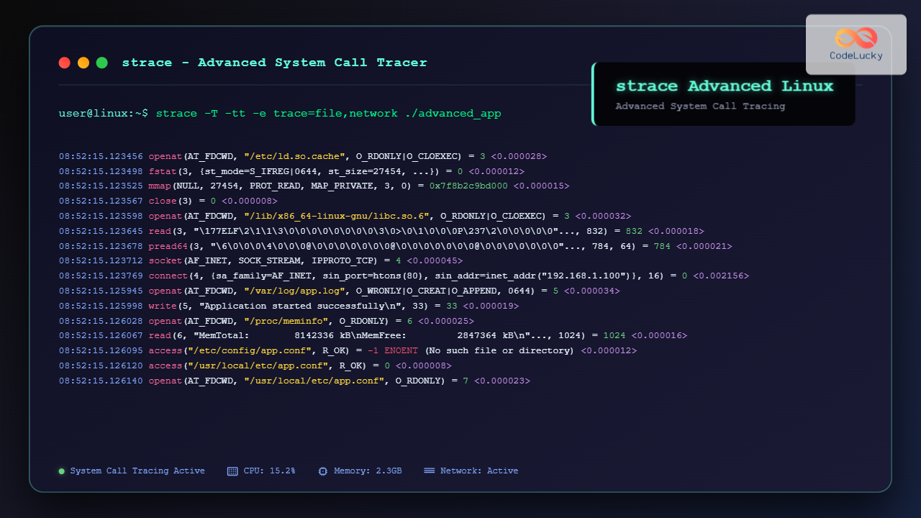Select the "strace Advanced Linux" heading
This screenshot has height=518, width=921.
725,86
